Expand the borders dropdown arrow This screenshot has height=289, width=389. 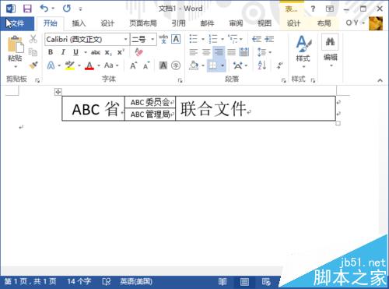(x=223, y=65)
